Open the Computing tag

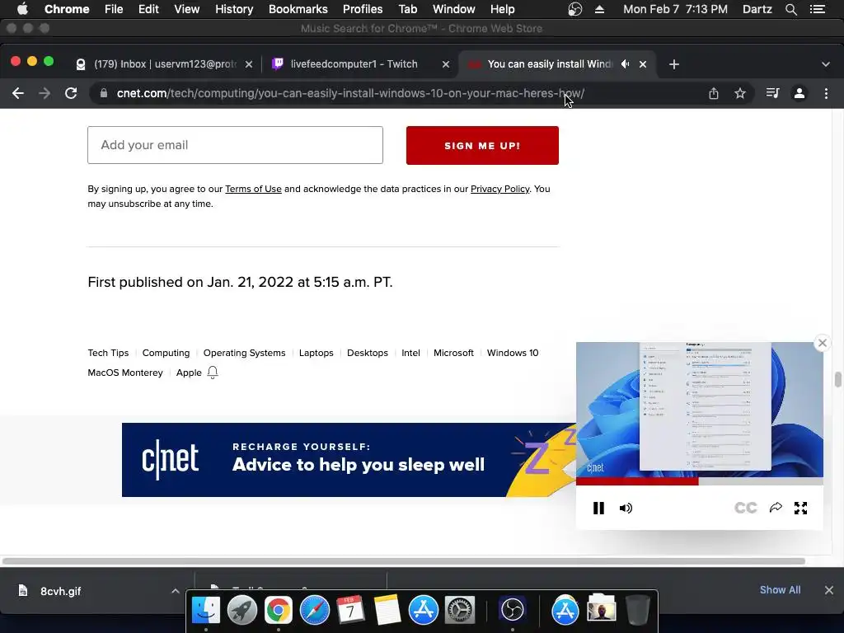click(x=166, y=353)
